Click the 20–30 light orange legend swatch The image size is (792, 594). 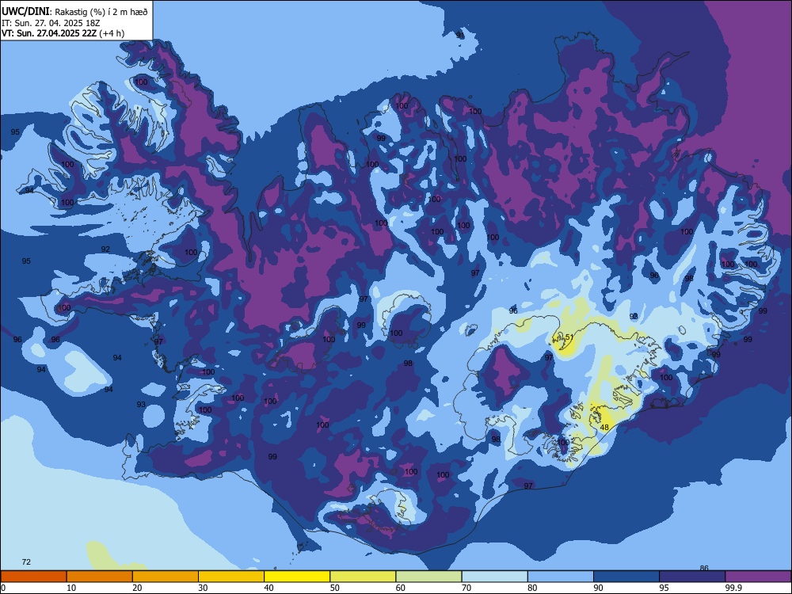tap(166, 577)
